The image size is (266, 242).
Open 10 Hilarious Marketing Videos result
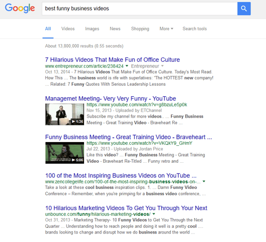[126, 208]
